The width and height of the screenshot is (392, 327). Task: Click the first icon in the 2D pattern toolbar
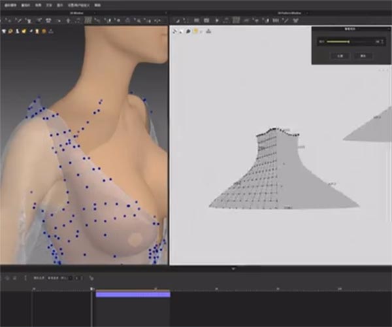[176, 20]
